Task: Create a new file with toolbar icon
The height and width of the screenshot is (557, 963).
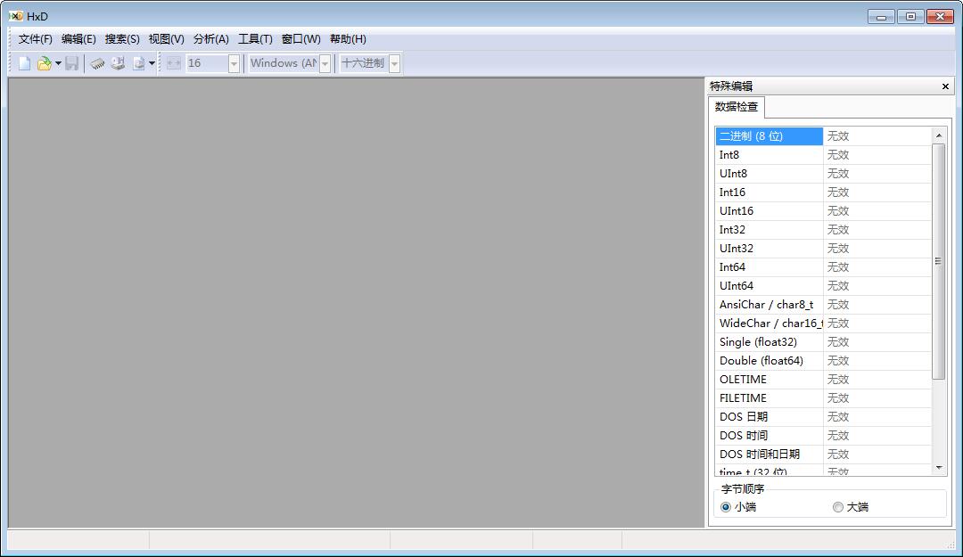Action: tap(25, 63)
